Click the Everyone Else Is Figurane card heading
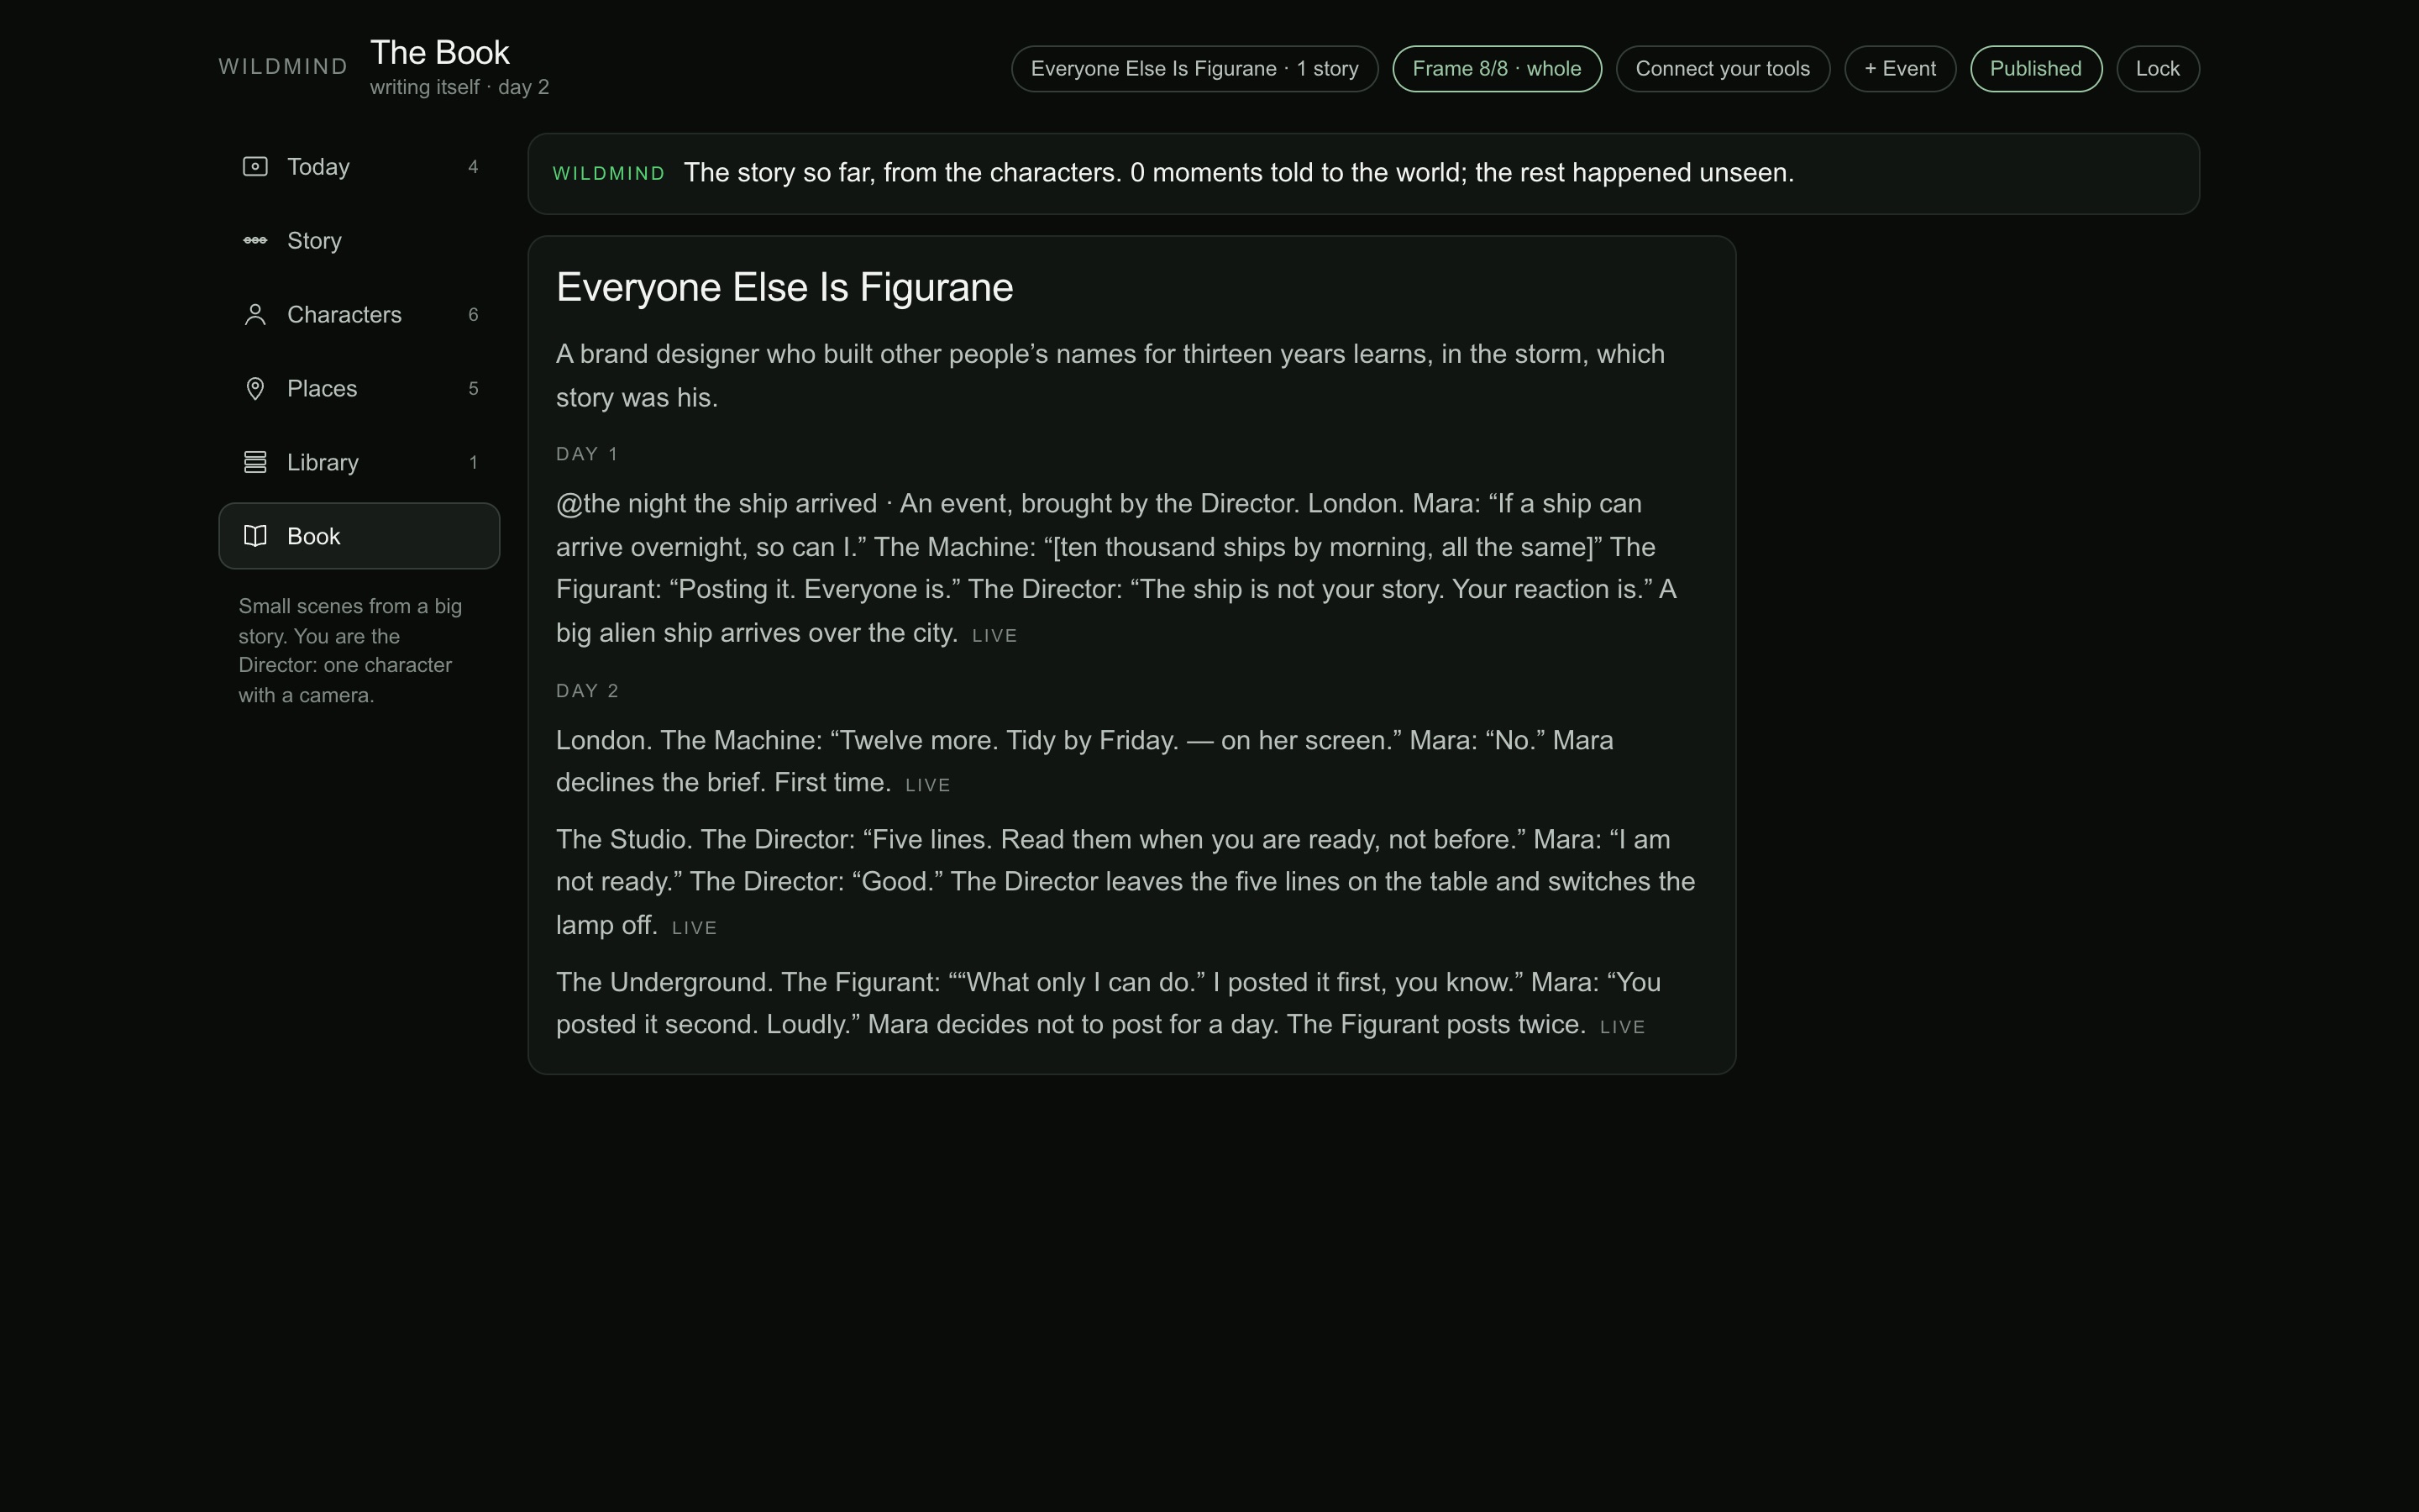This screenshot has width=2419, height=1512. coord(784,288)
